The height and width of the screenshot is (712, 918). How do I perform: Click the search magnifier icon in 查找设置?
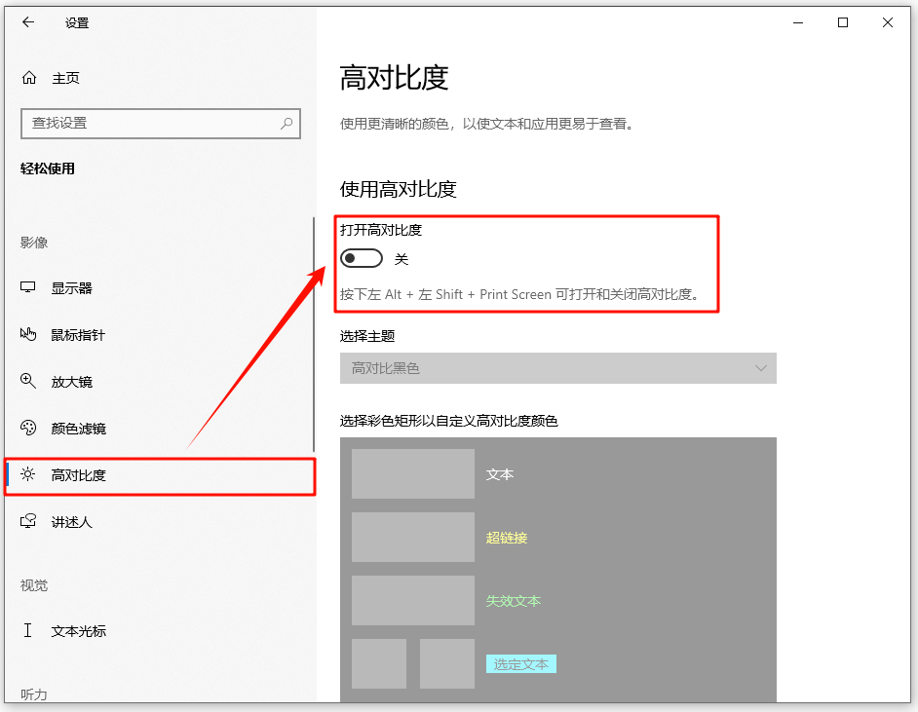[287, 124]
